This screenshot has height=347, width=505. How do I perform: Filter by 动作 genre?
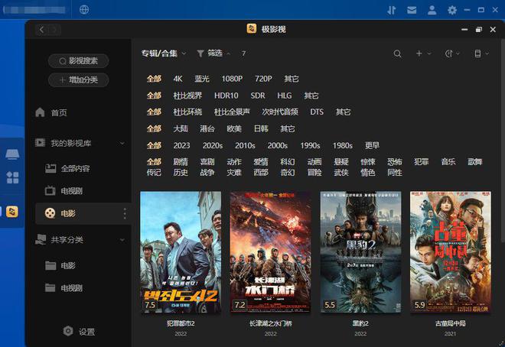(x=234, y=162)
